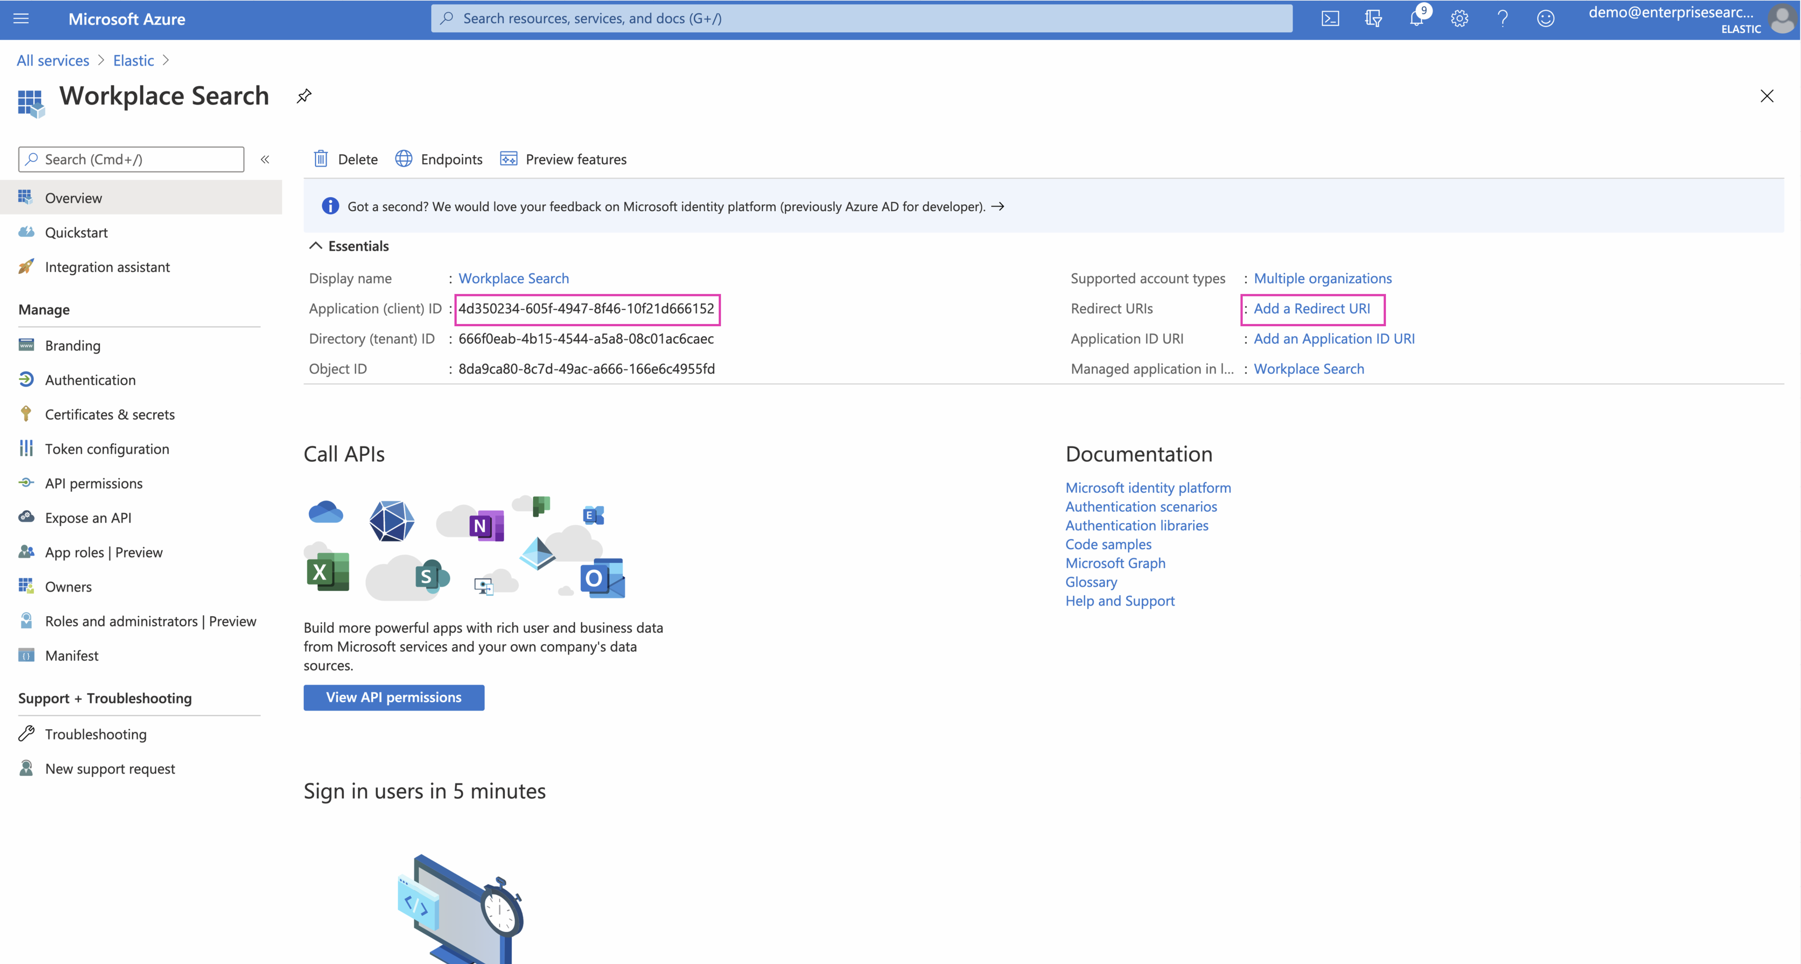The height and width of the screenshot is (964, 1801).
Task: Click the Elastic breadcrumb link
Action: 133,61
